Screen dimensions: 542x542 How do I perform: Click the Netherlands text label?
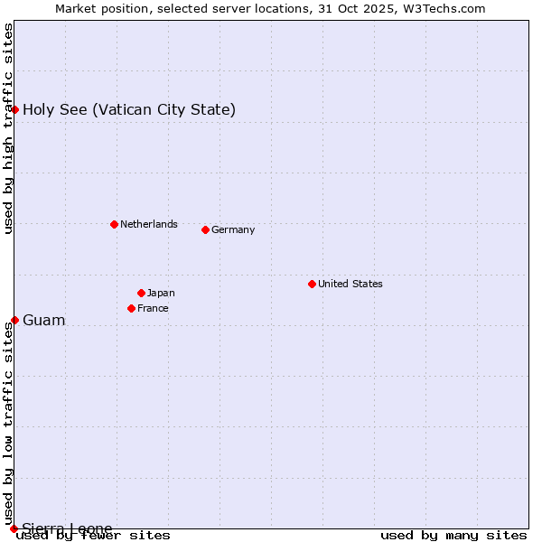148,224
